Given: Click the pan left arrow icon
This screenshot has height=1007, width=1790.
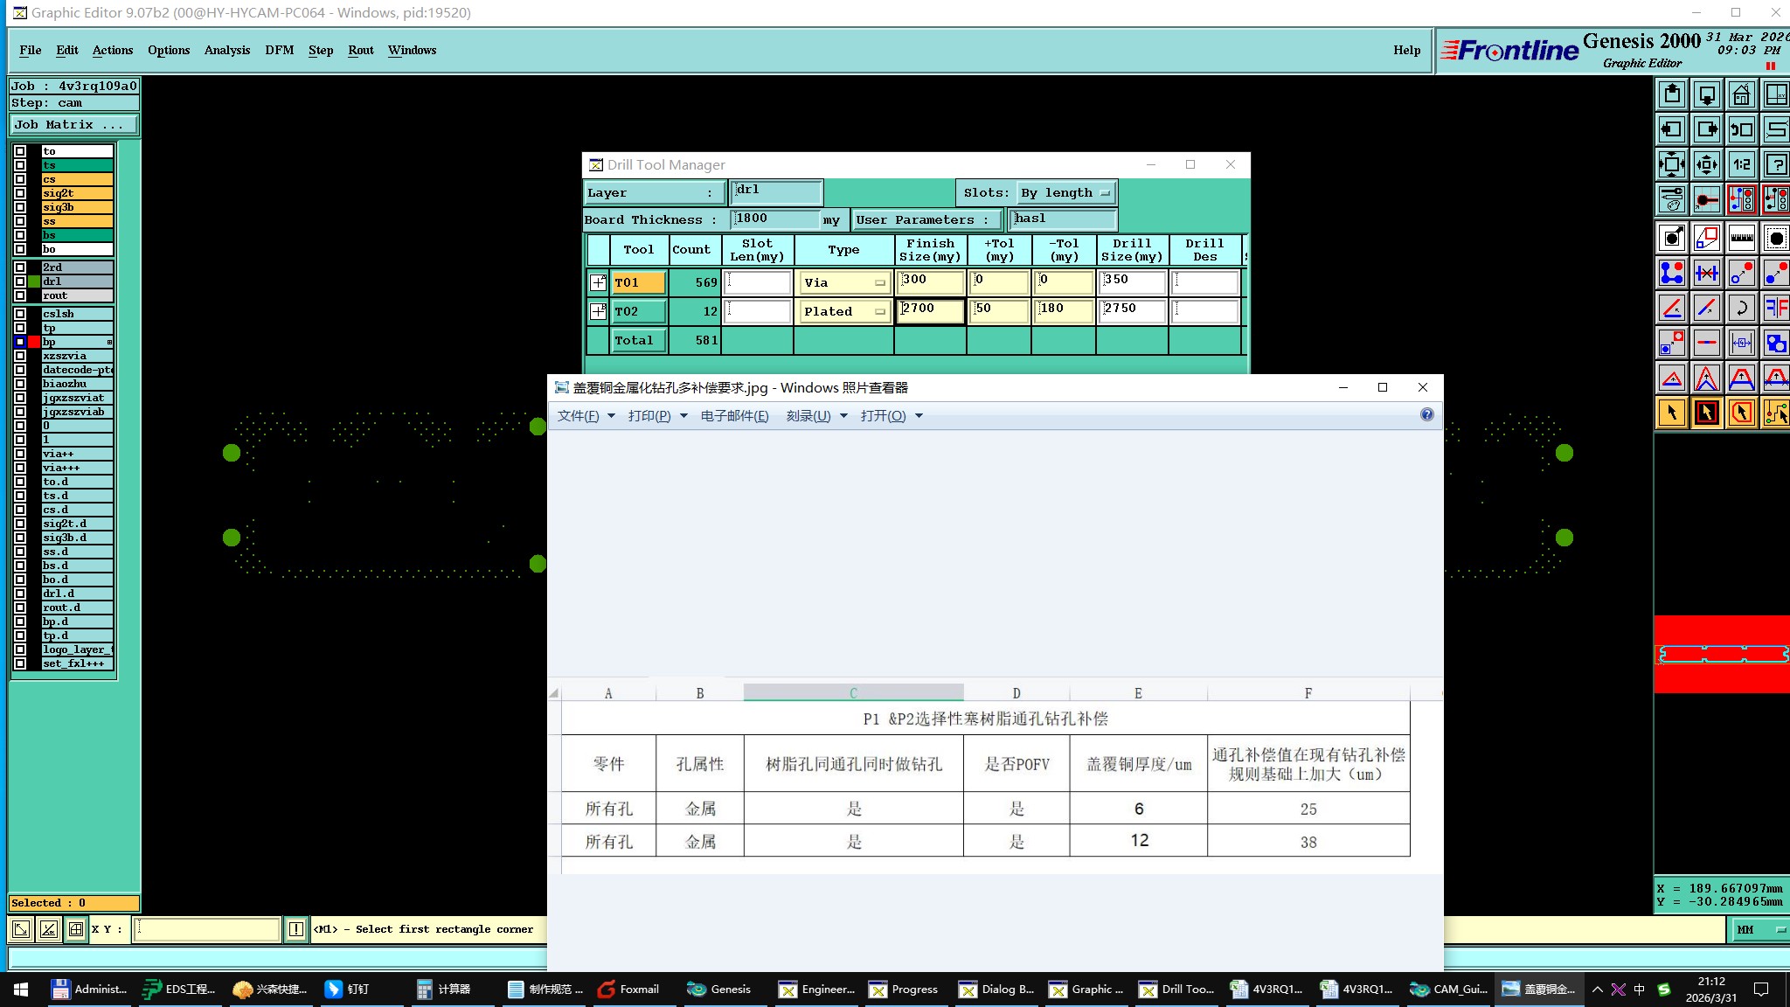Looking at the screenshot, I should click(x=1671, y=129).
